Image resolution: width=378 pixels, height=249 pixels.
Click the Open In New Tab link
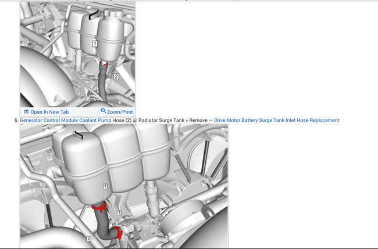tap(49, 112)
